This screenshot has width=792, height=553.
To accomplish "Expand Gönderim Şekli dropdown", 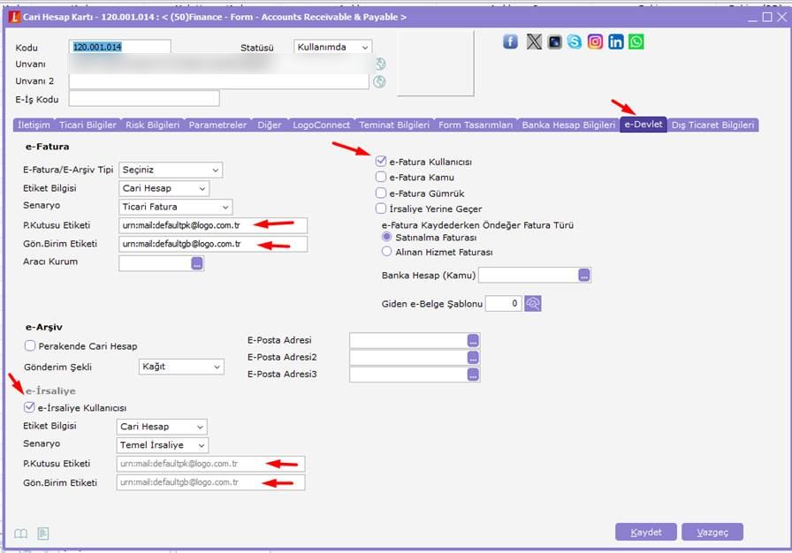I will click(x=181, y=367).
